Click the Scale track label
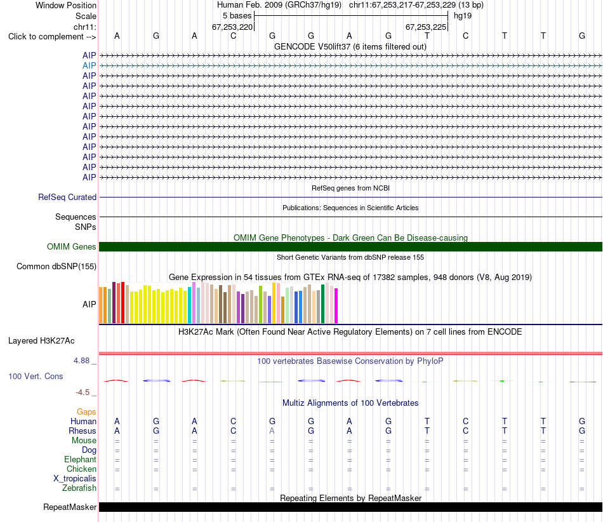The height and width of the screenshot is (522, 603). pyautogui.click(x=86, y=16)
